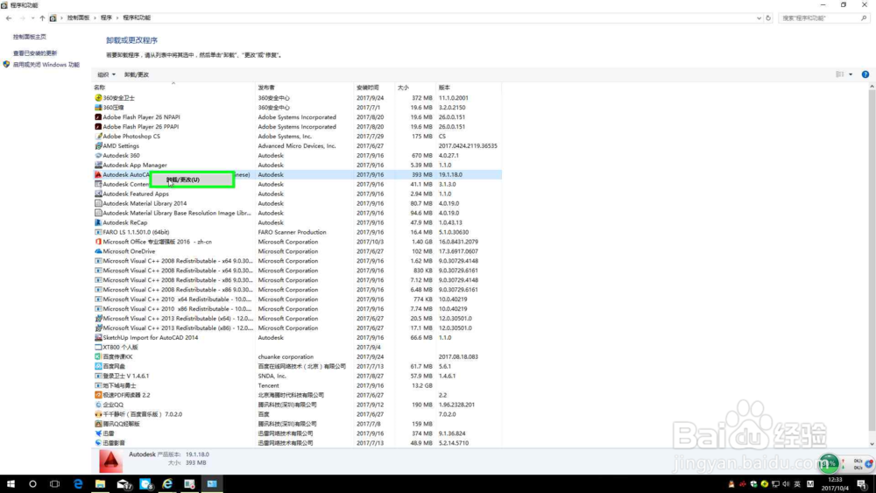This screenshot has height=493, width=876.
Task: Sort by the 发布者 column header
Action: pos(305,87)
